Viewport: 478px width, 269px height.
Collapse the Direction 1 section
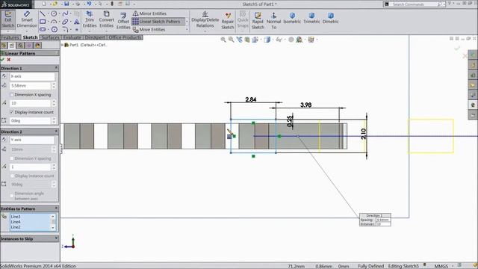[x=56, y=68]
